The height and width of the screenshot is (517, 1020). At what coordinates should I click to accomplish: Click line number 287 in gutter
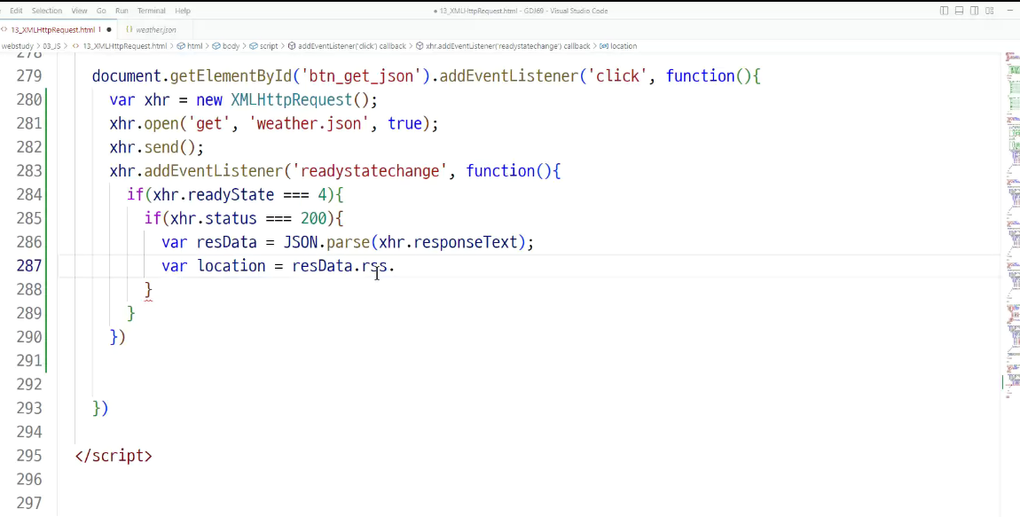[29, 266]
